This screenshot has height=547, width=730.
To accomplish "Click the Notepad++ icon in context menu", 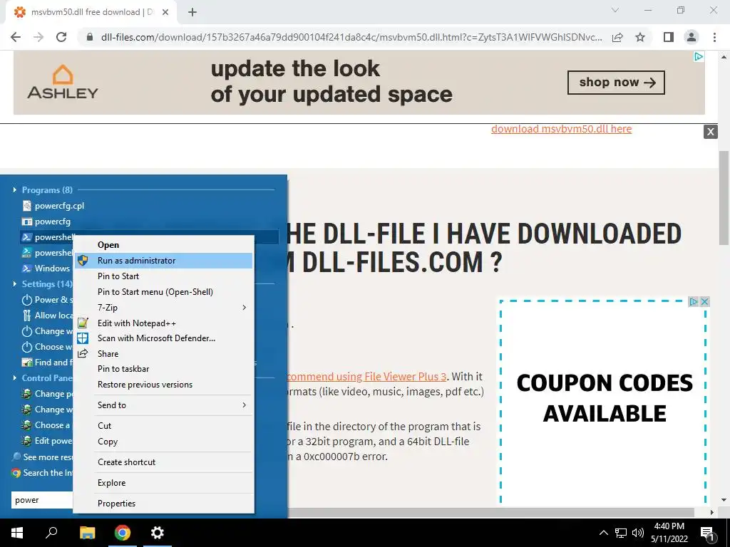I will 83,323.
